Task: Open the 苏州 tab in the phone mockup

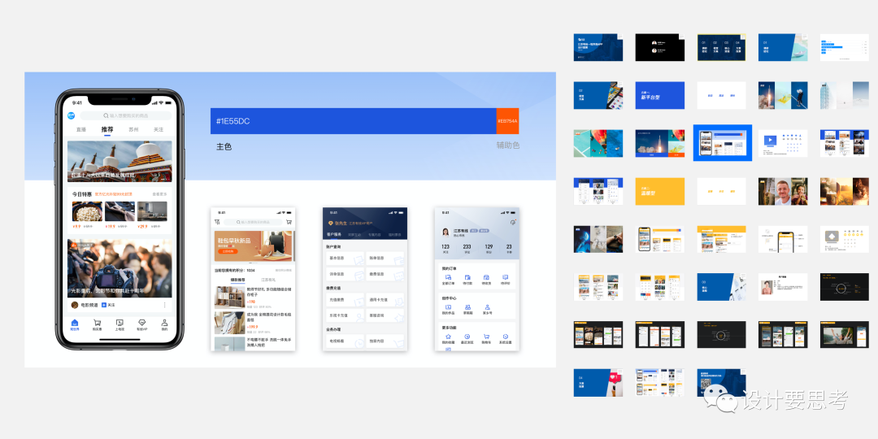Action: [133, 129]
